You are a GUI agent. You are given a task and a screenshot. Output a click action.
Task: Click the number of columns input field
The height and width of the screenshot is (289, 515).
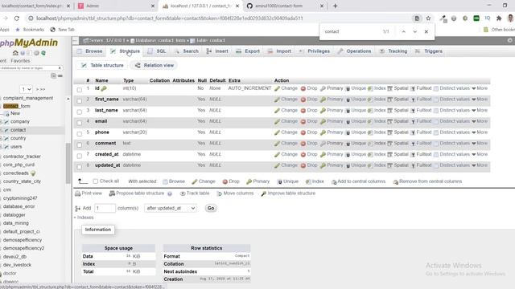pyautogui.click(x=105, y=208)
